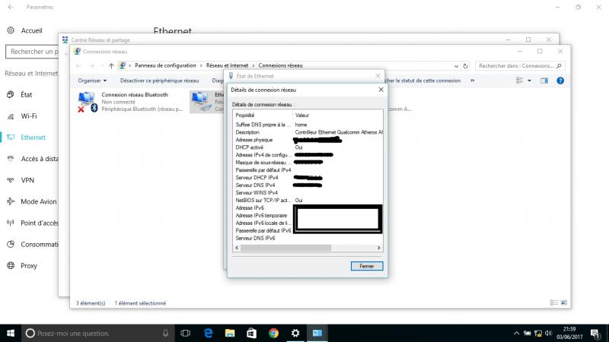Switch to large icons view in status bar
The image size is (609, 342).
coord(564,302)
